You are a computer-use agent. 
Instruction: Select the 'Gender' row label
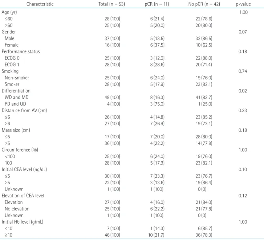[9, 32]
